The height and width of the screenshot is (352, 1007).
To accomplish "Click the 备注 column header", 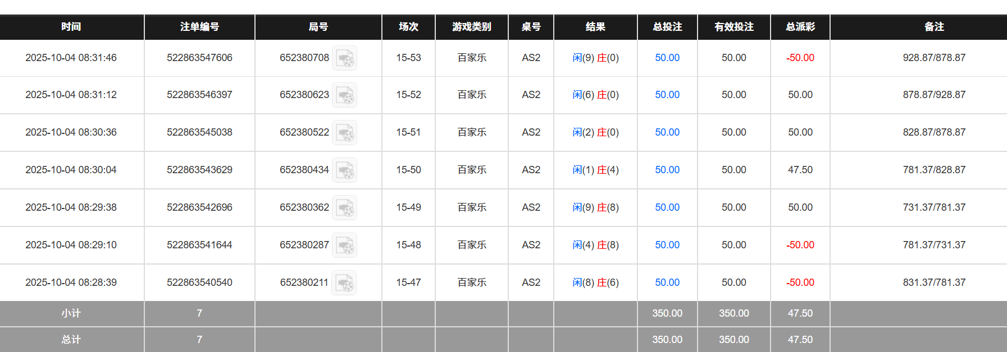I will 934,26.
